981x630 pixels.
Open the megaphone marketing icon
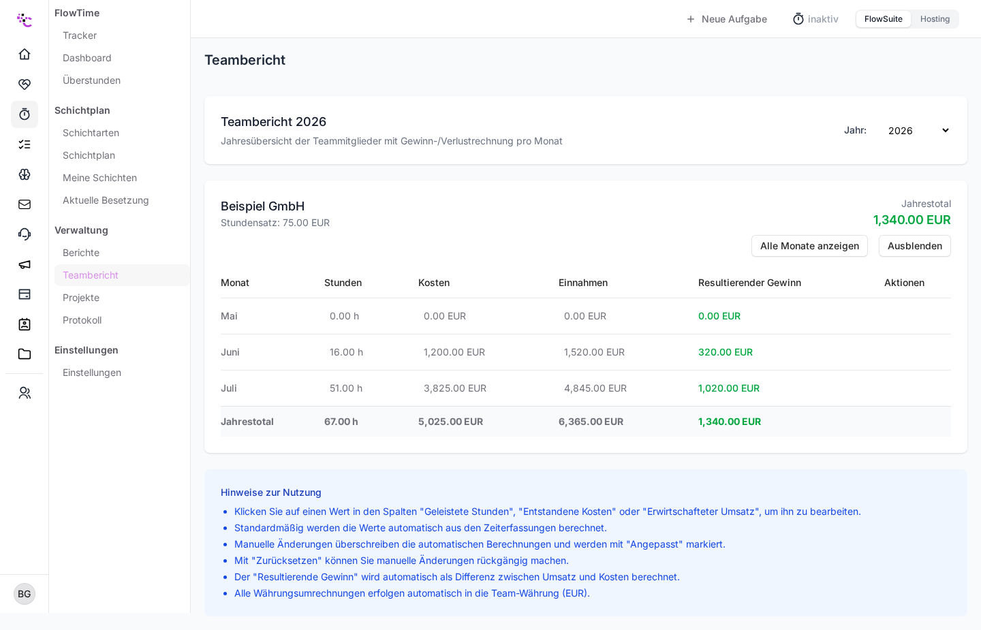(x=25, y=264)
